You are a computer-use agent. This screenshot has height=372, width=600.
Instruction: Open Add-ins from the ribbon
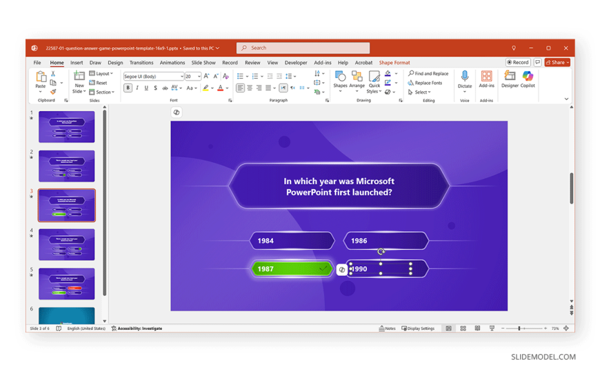(486, 79)
